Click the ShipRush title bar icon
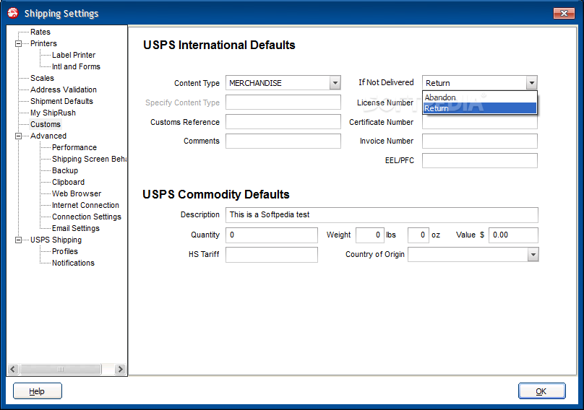Screen dimensions: 584x410 (13, 13)
